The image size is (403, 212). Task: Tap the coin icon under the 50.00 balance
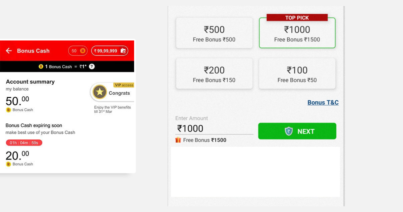pyautogui.click(x=9, y=110)
